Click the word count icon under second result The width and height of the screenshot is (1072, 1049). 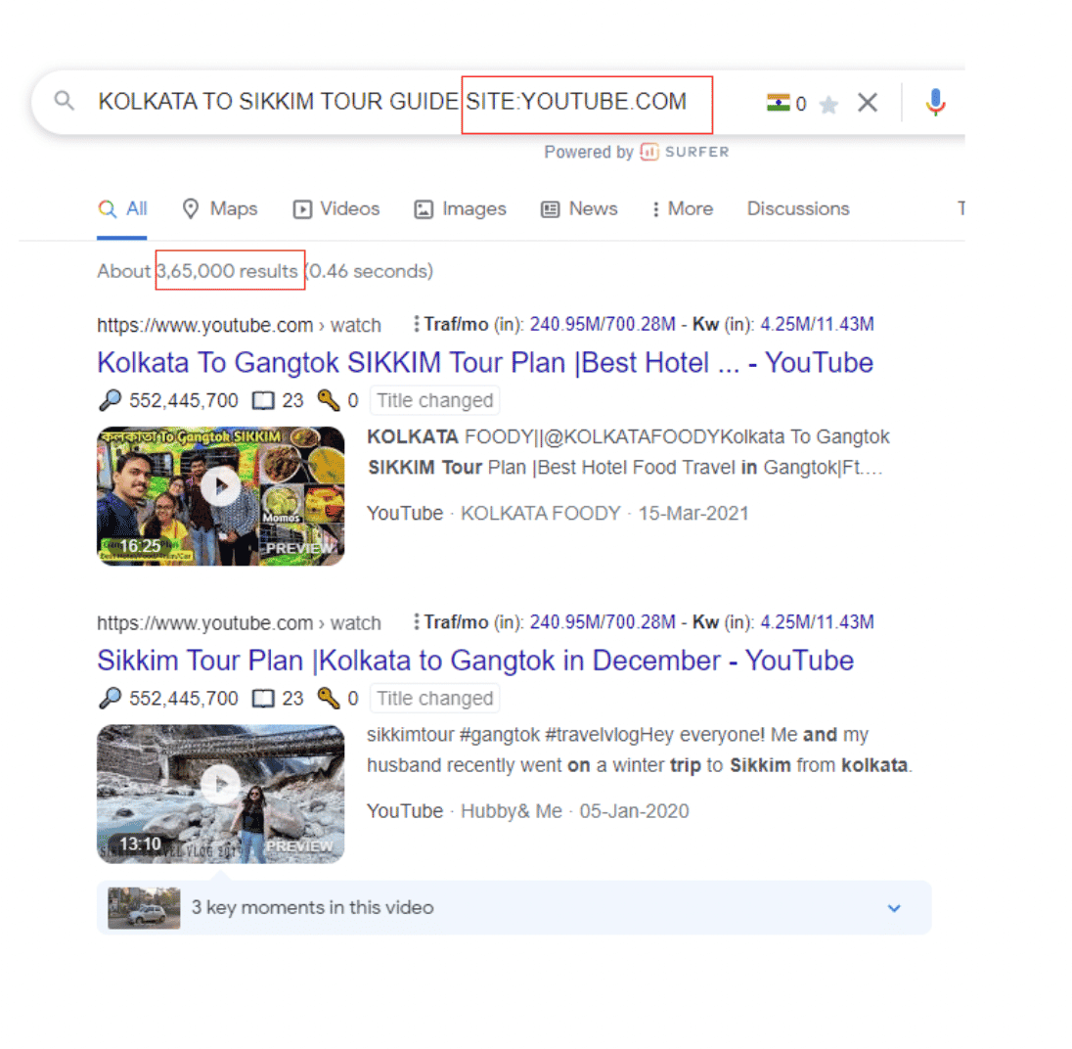click(262, 699)
